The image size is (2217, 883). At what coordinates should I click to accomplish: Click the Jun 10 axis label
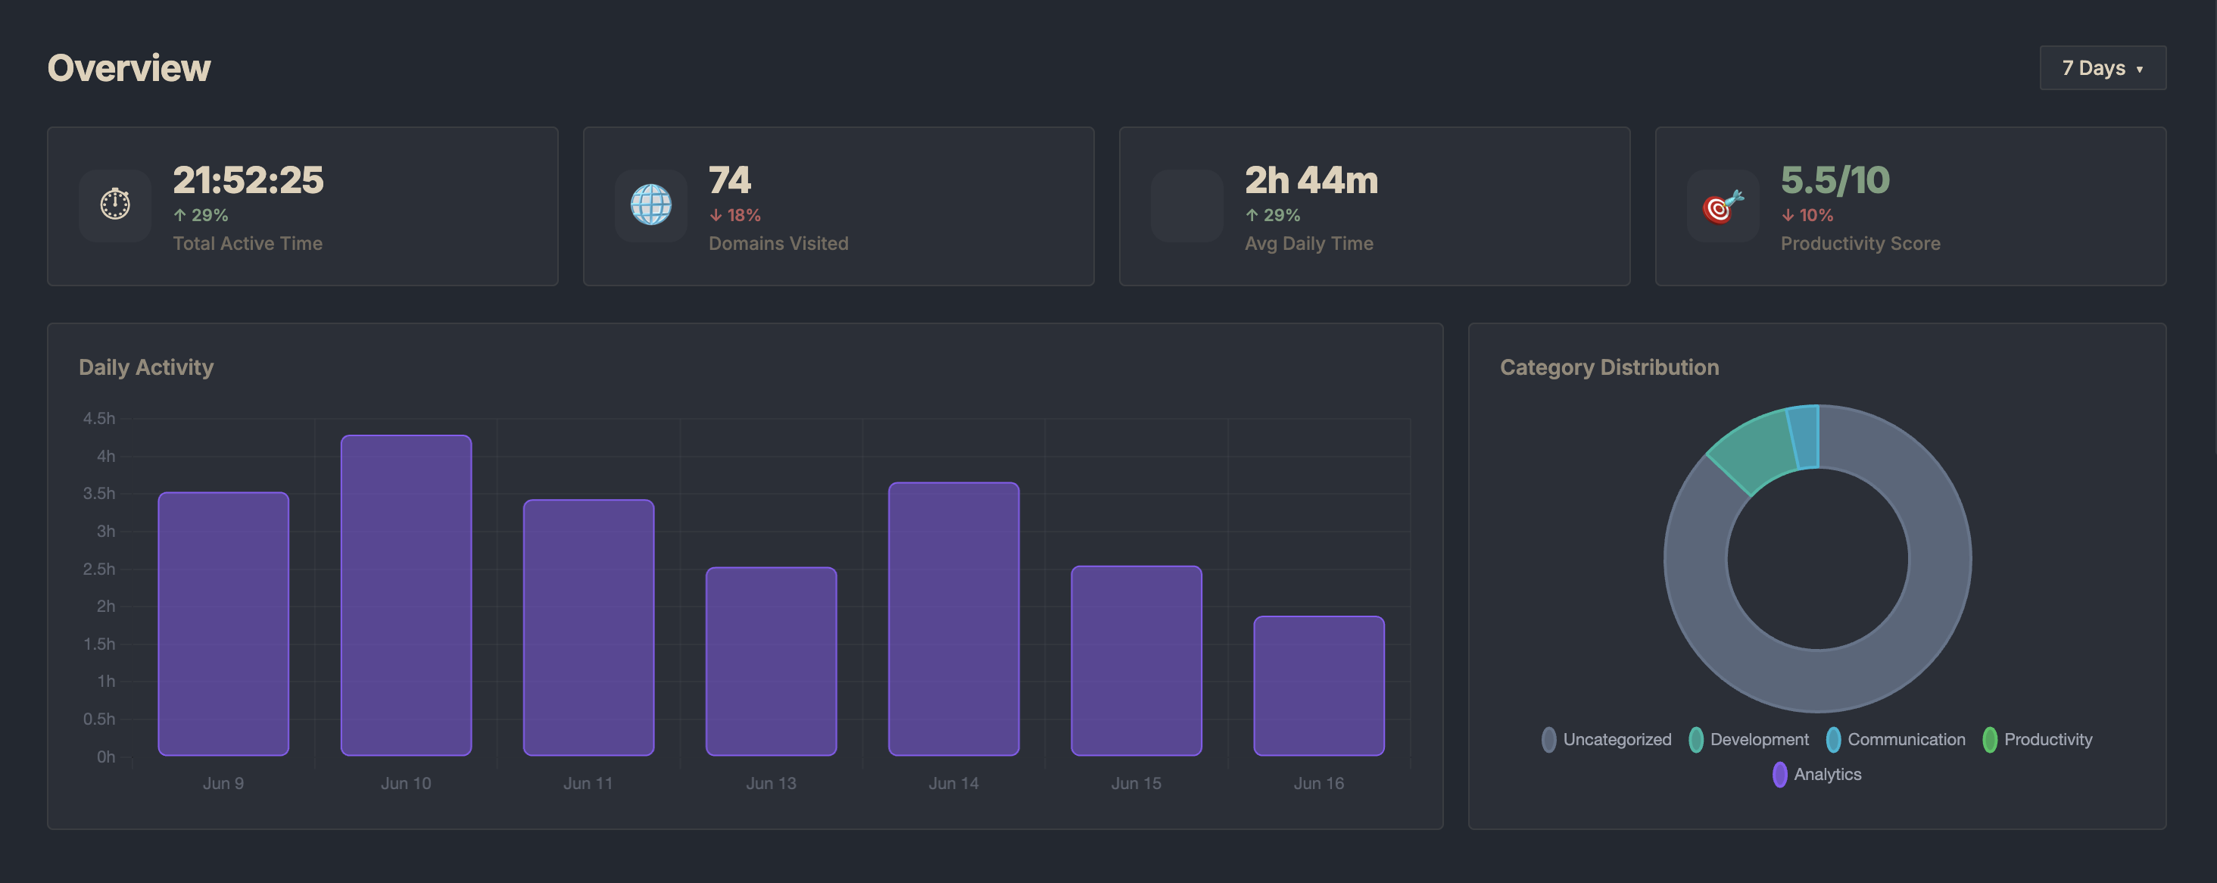(406, 783)
